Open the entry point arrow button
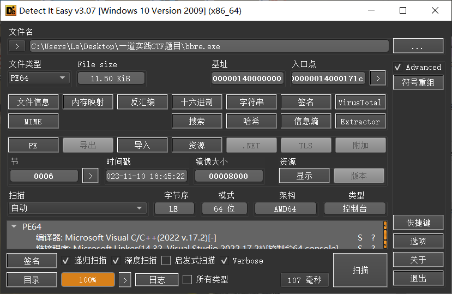 click(378, 78)
